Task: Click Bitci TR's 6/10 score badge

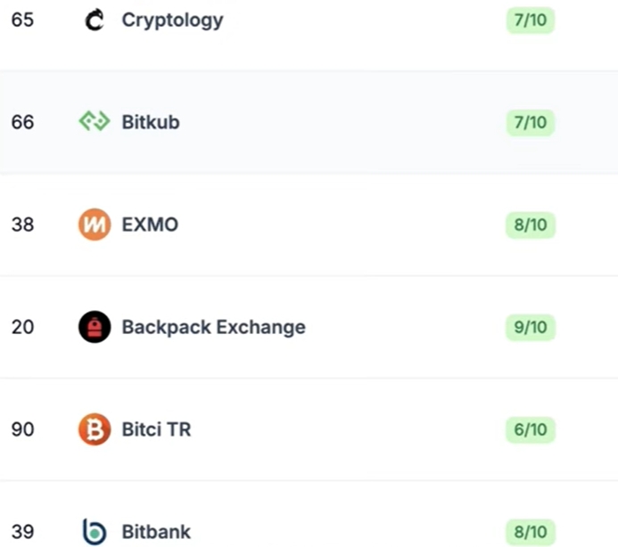Action: (x=531, y=429)
